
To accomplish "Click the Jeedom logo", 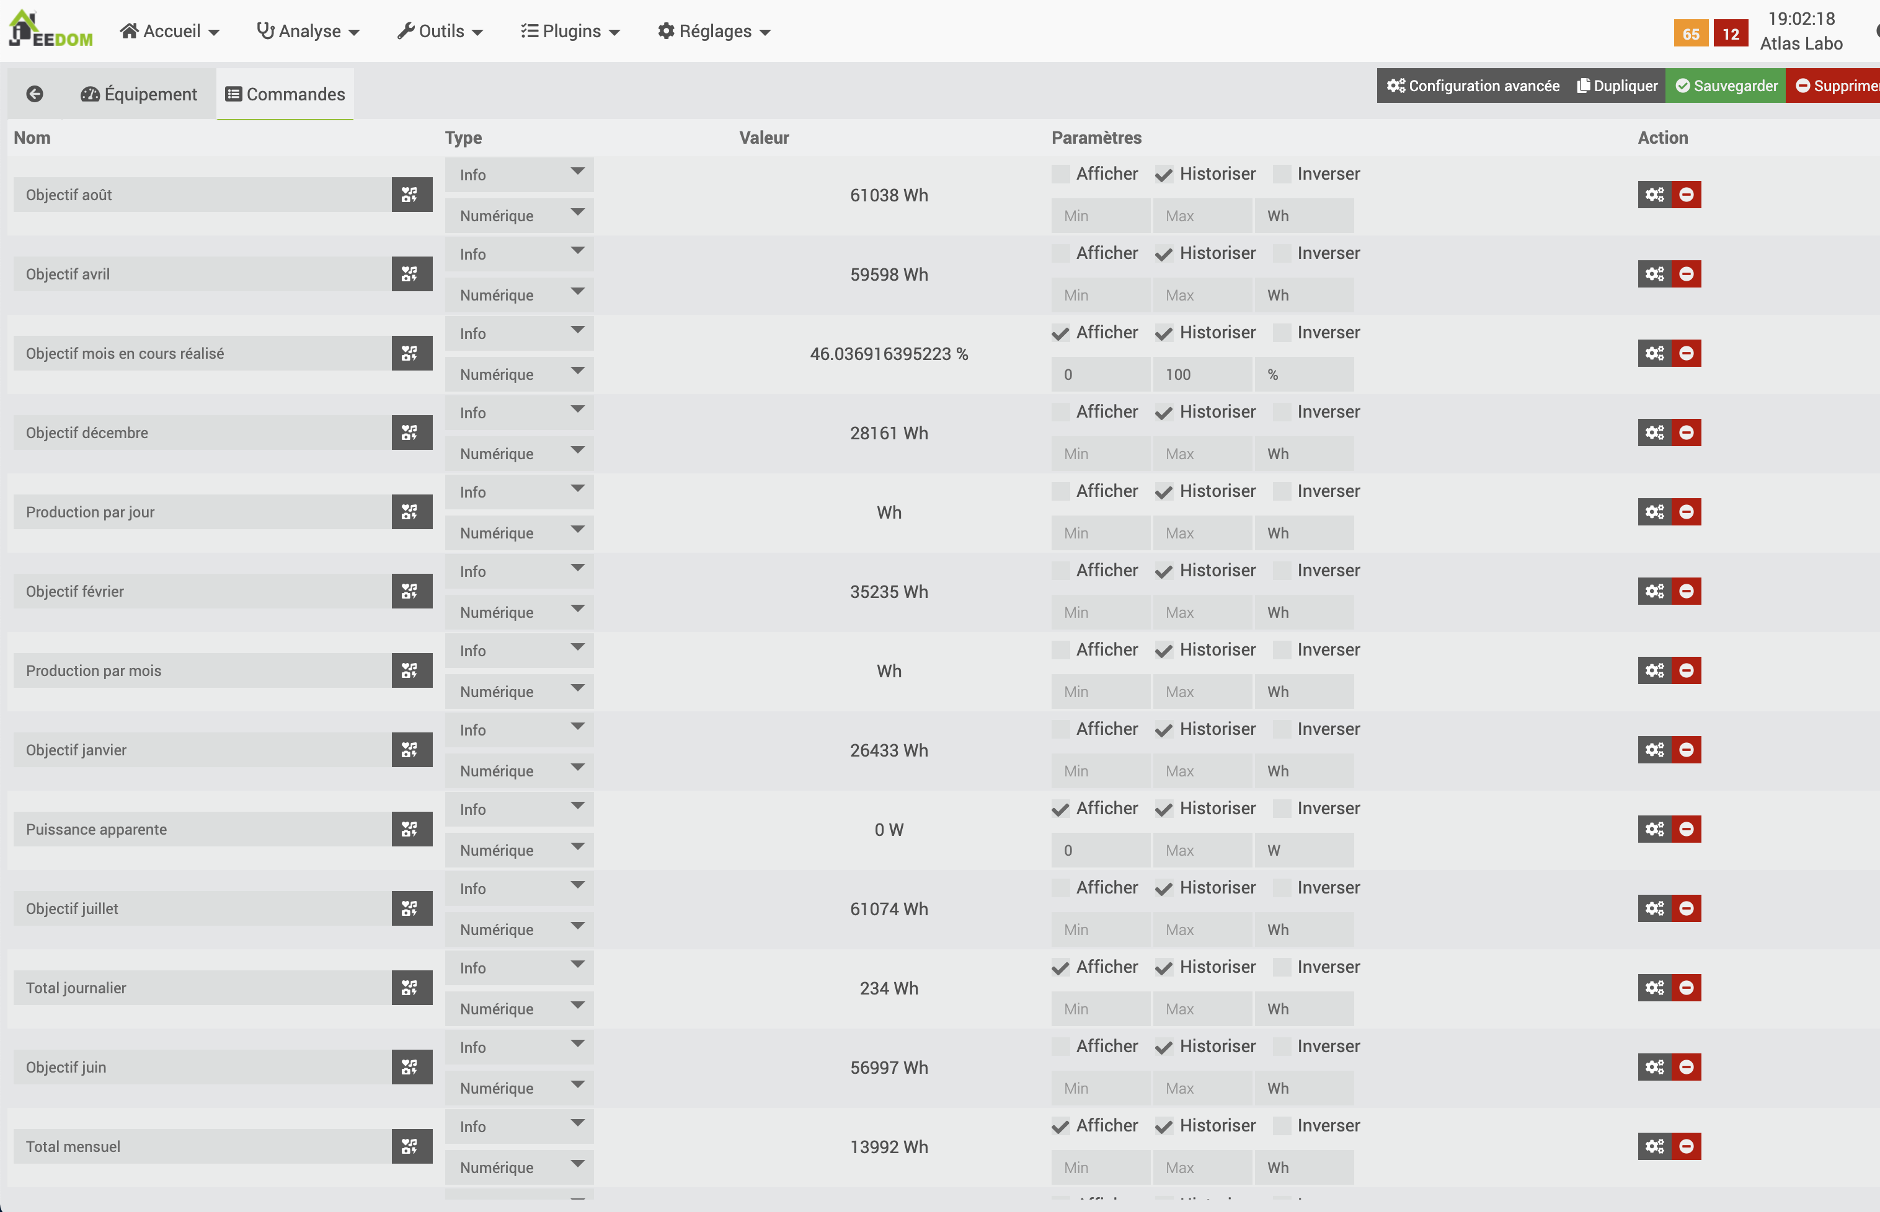I will point(50,30).
